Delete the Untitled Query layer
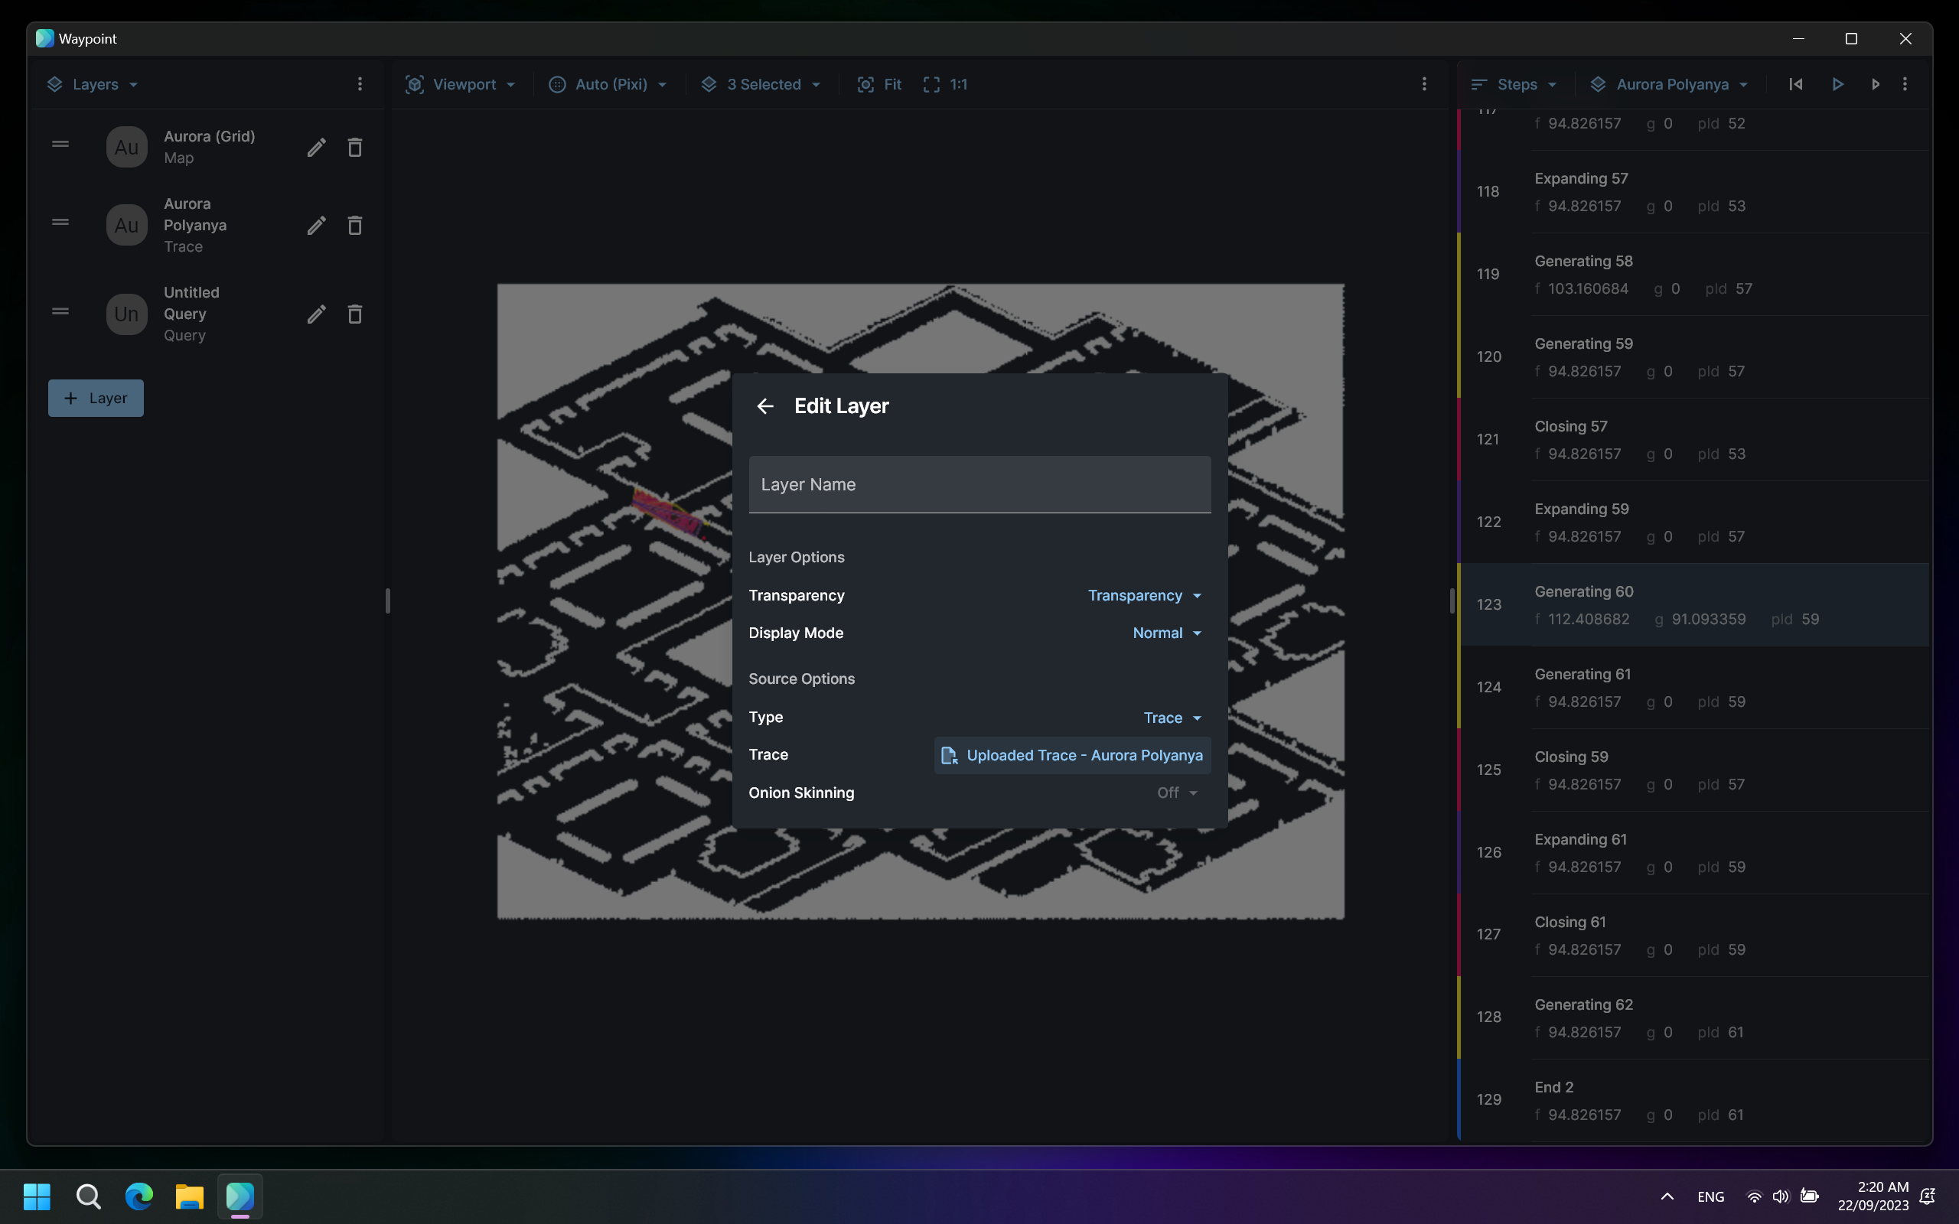1959x1224 pixels. coord(354,314)
